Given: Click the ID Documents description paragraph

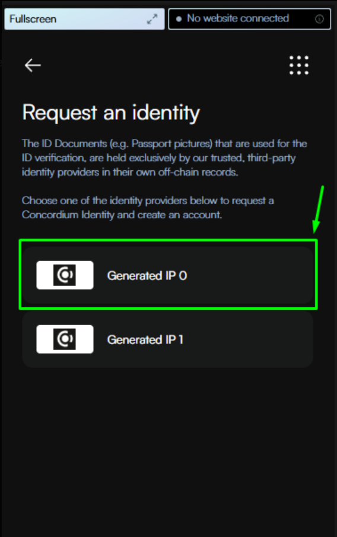Looking at the screenshot, I should tap(164, 157).
